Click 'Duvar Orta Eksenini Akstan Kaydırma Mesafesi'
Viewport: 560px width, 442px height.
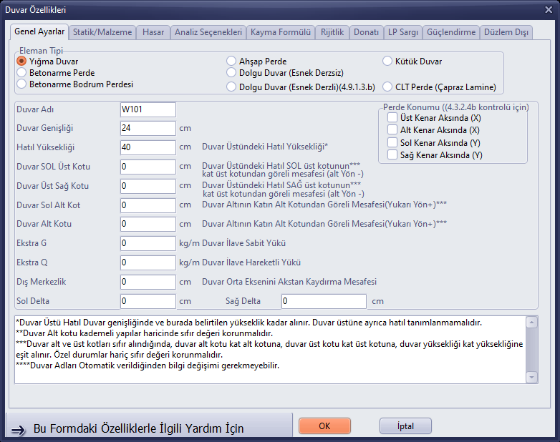tap(289, 282)
